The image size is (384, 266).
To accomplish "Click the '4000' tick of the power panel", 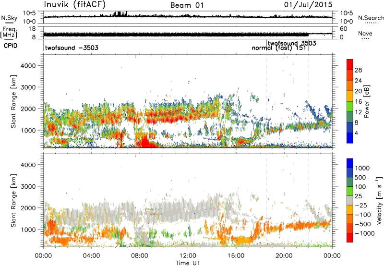I will 28,66.
